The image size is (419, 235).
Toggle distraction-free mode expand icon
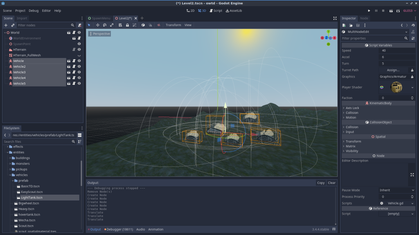(x=335, y=18)
